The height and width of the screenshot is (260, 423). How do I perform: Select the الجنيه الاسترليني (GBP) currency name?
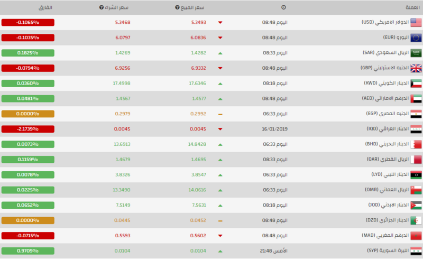385,68
